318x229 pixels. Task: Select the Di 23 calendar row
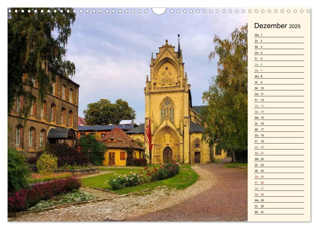pyautogui.click(x=279, y=165)
